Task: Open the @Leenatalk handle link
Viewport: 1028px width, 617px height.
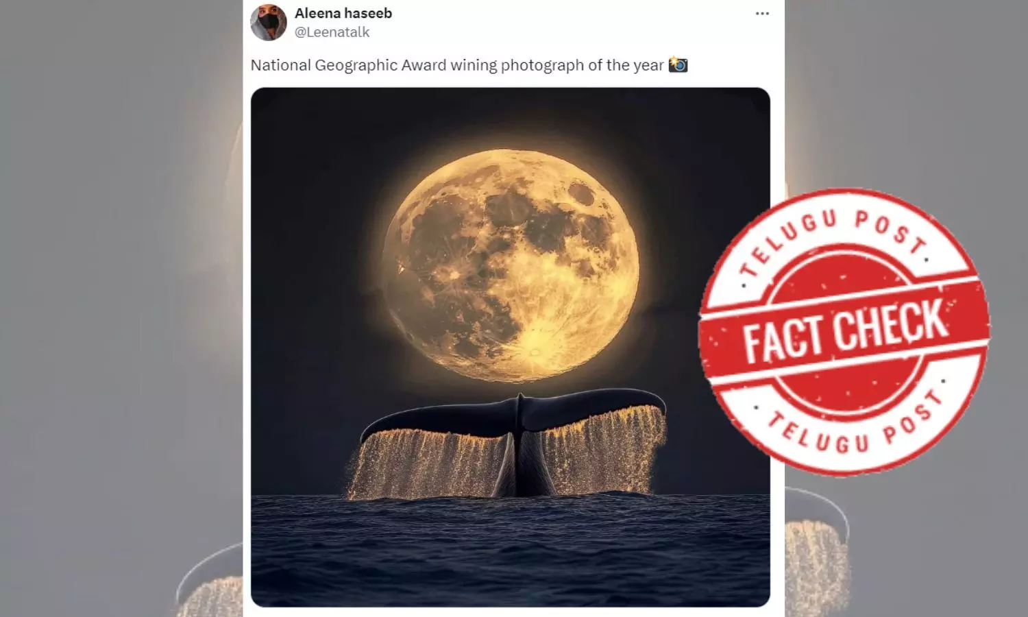Action: pyautogui.click(x=332, y=32)
